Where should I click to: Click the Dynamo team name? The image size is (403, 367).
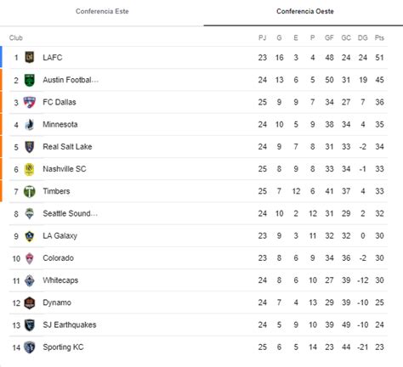[57, 302]
